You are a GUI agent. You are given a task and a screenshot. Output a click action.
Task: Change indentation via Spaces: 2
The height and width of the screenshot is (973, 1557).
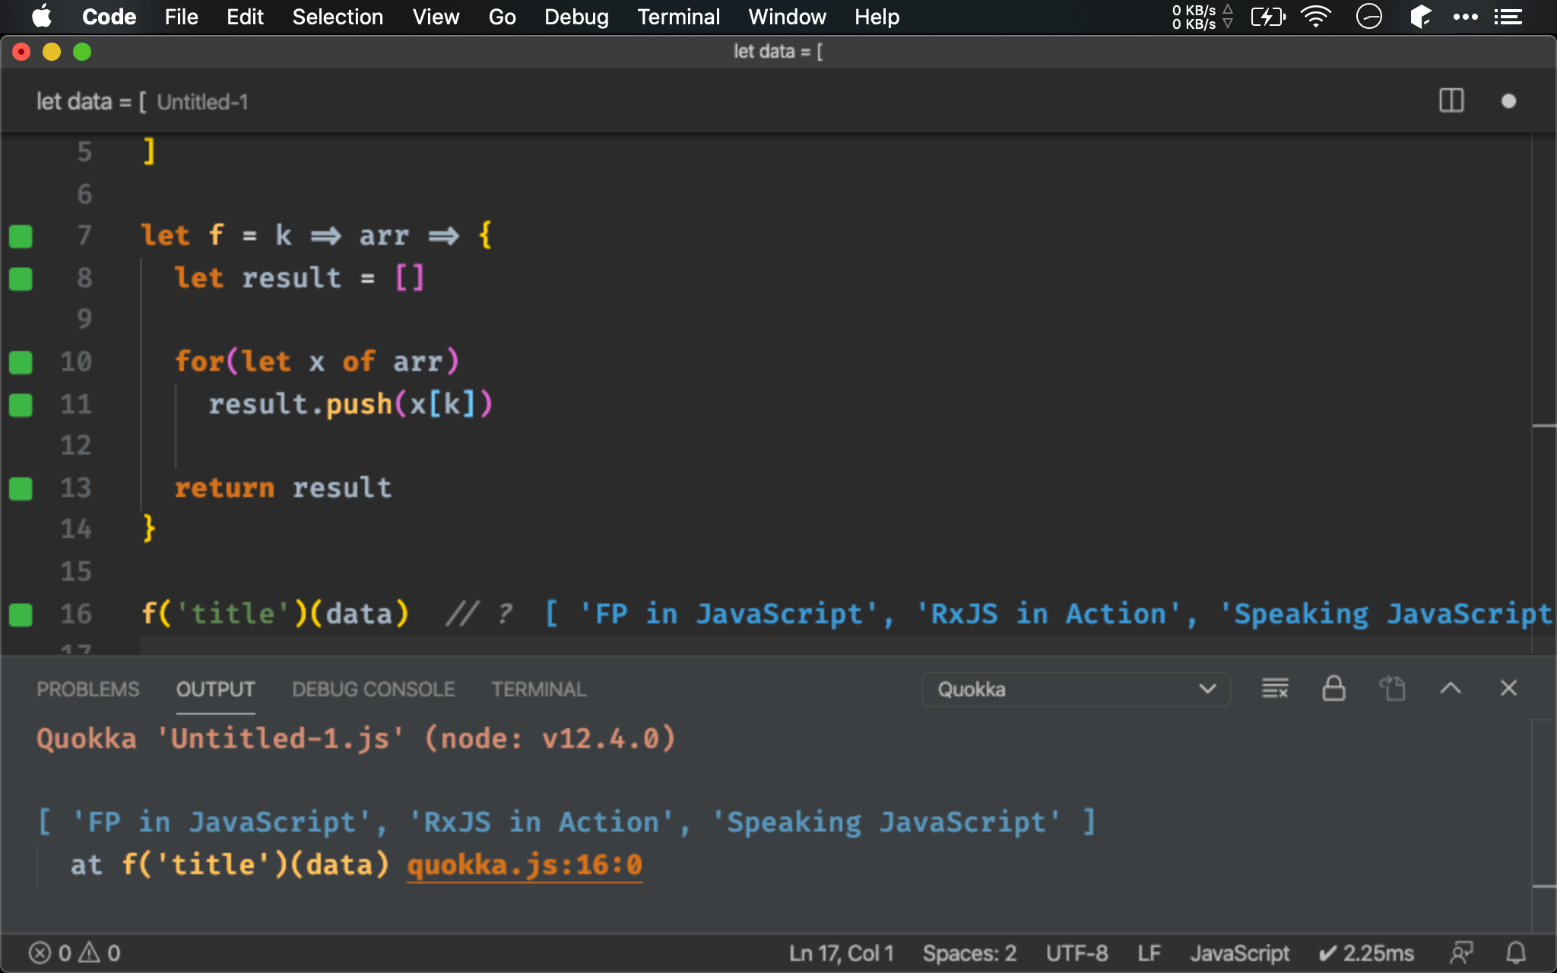click(x=969, y=952)
